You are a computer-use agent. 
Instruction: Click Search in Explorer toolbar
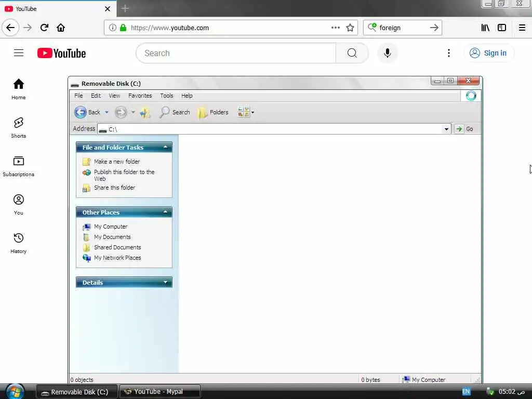175,112
